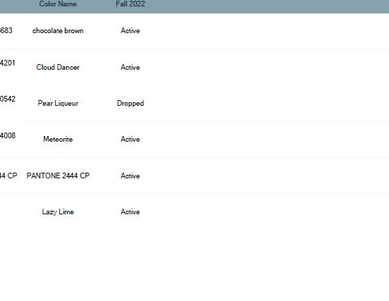
Task: Select the Cloud Dancer color name cell
Action: click(58, 67)
